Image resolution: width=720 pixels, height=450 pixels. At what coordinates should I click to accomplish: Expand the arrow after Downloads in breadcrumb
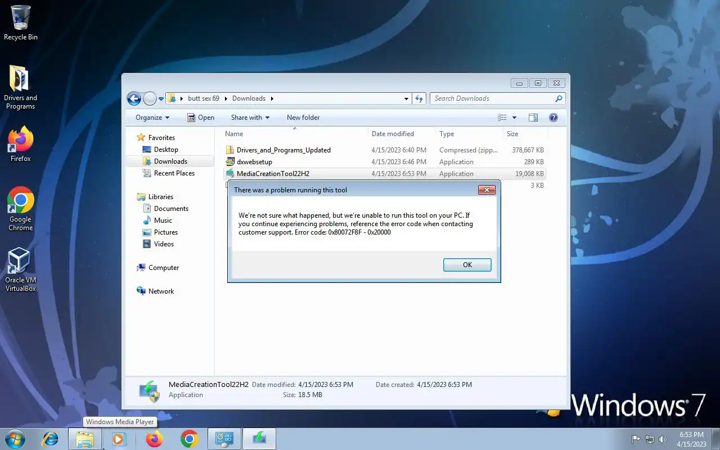tap(272, 98)
